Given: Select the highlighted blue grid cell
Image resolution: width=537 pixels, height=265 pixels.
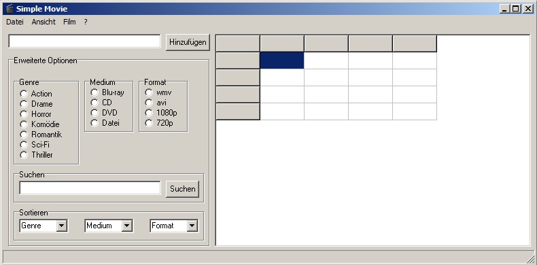Looking at the screenshot, I should click(282, 60).
